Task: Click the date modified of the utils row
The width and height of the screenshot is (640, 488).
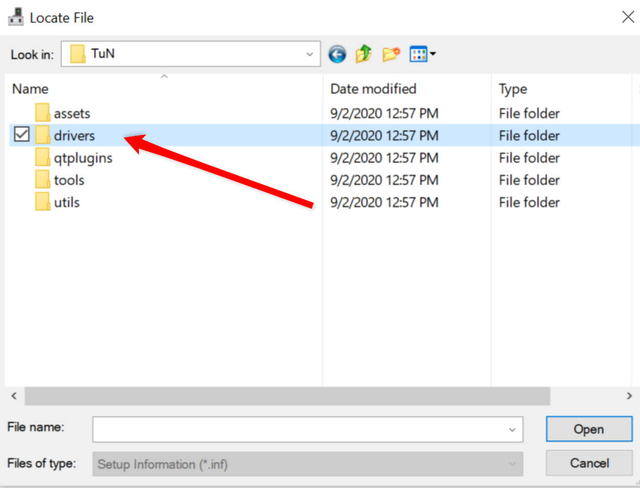Action: pyautogui.click(x=384, y=203)
